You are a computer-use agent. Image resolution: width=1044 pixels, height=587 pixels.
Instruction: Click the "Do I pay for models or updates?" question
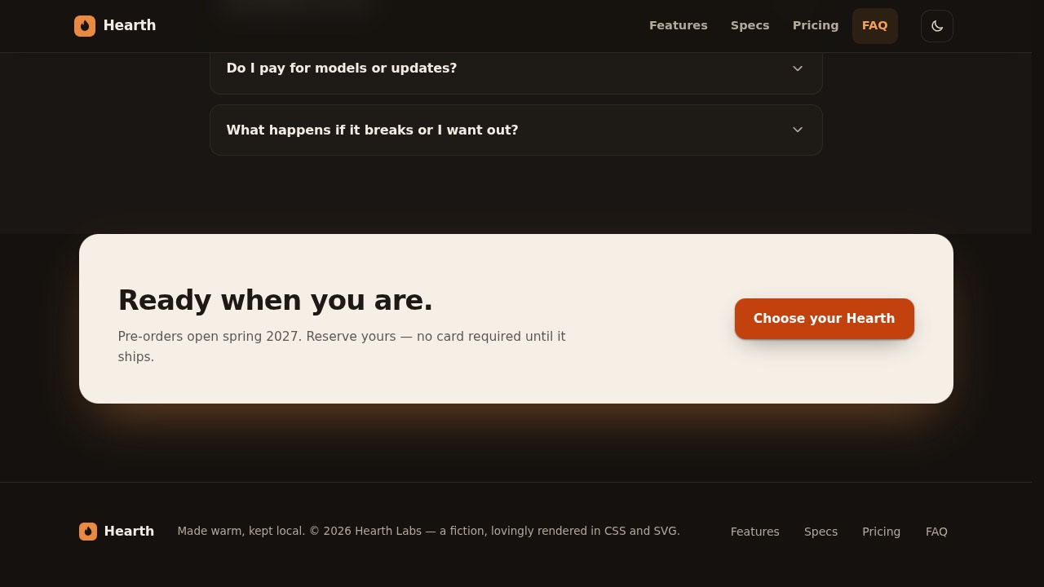pyautogui.click(x=342, y=68)
